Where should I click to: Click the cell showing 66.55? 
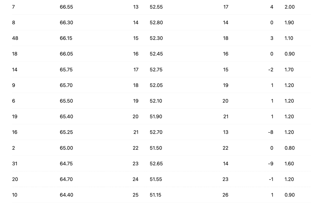[x=66, y=7]
